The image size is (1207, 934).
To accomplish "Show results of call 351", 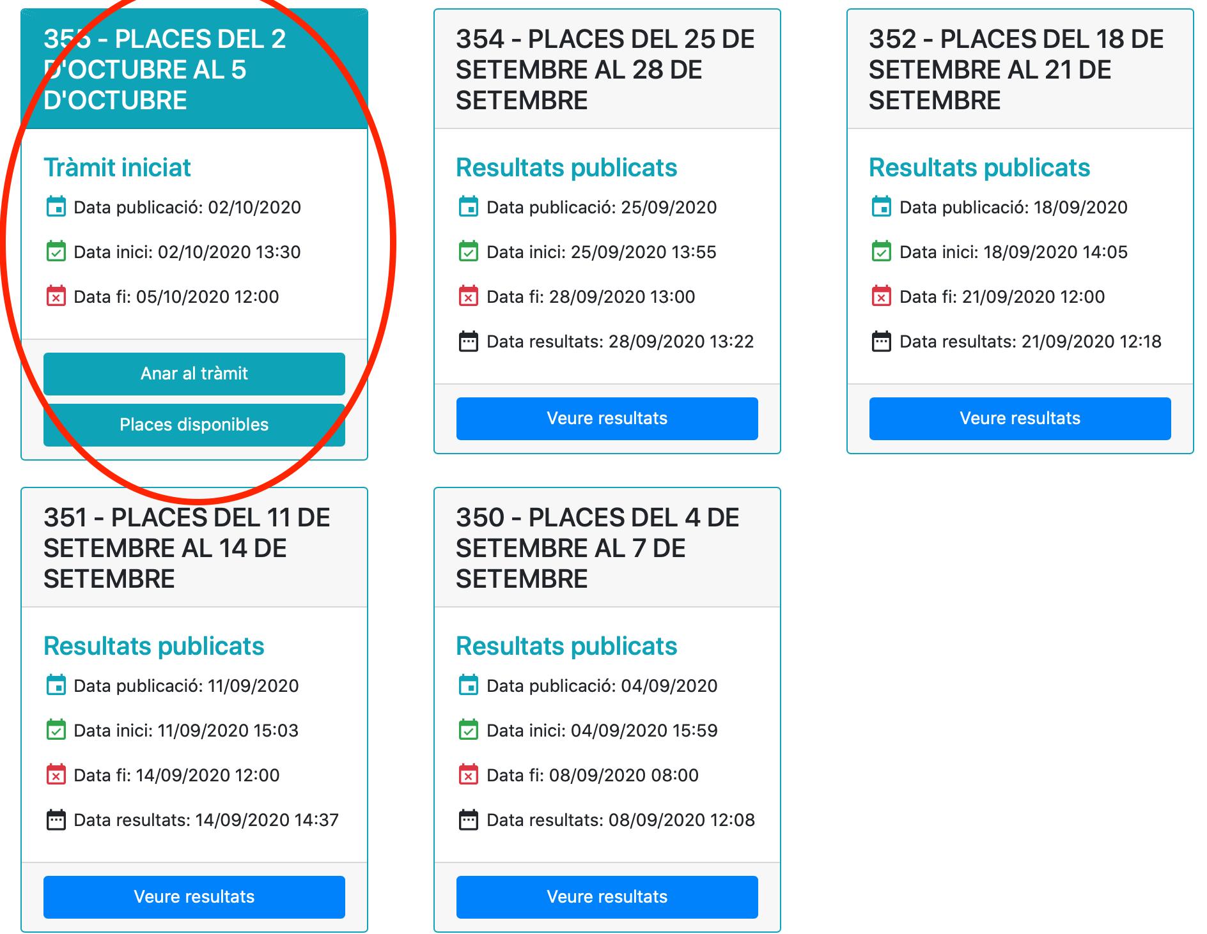I will click(194, 897).
